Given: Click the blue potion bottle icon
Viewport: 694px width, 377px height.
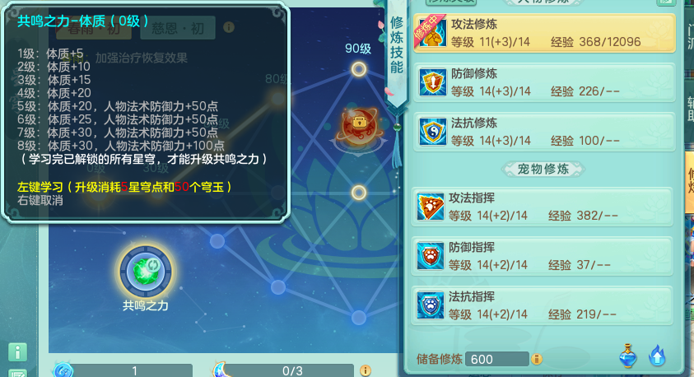Looking at the screenshot, I should [x=627, y=356].
